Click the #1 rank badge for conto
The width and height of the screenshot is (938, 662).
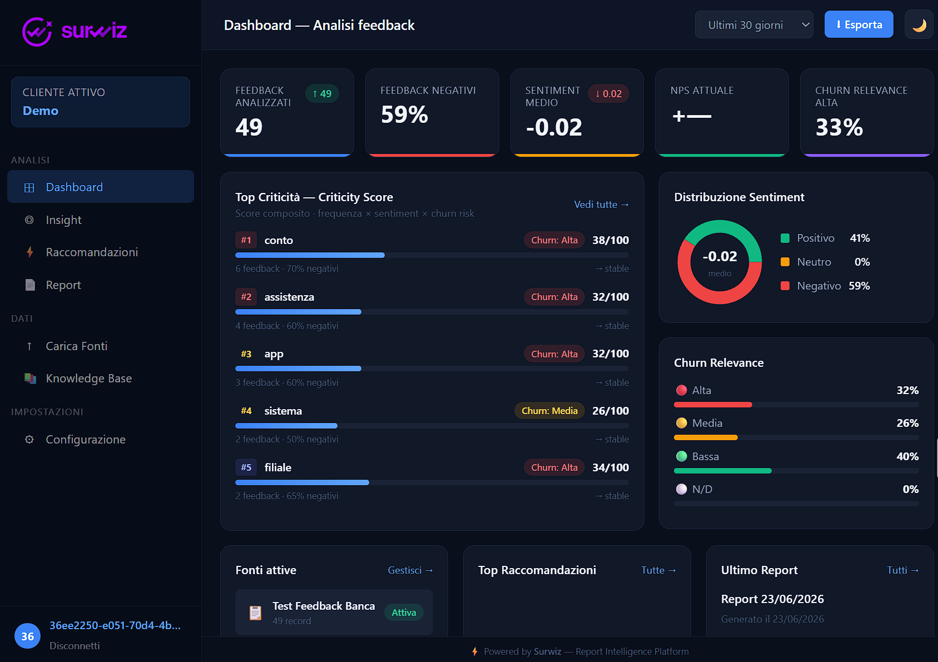246,240
